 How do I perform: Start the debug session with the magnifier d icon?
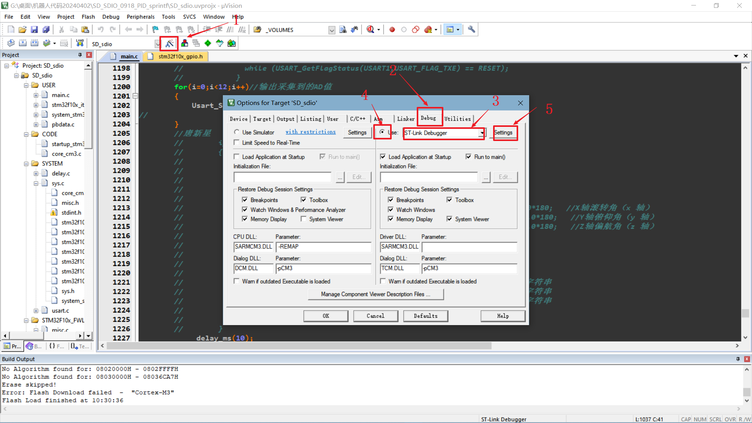[x=371, y=29]
